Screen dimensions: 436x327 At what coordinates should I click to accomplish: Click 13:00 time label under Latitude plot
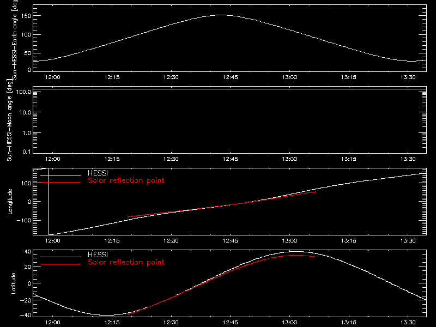click(x=289, y=323)
